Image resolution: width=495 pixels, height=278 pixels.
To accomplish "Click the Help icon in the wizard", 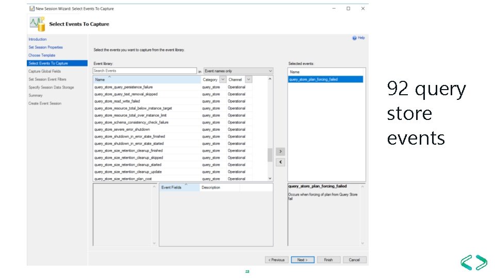I will 354,38.
